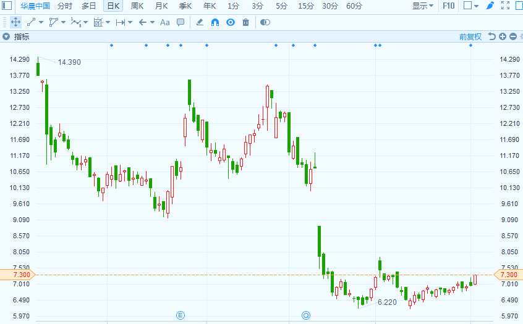
Task: Open the arrow marker dropdown arrow
Action: point(153,22)
